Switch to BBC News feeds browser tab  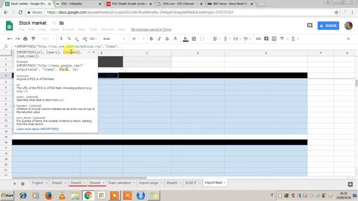click(230, 4)
